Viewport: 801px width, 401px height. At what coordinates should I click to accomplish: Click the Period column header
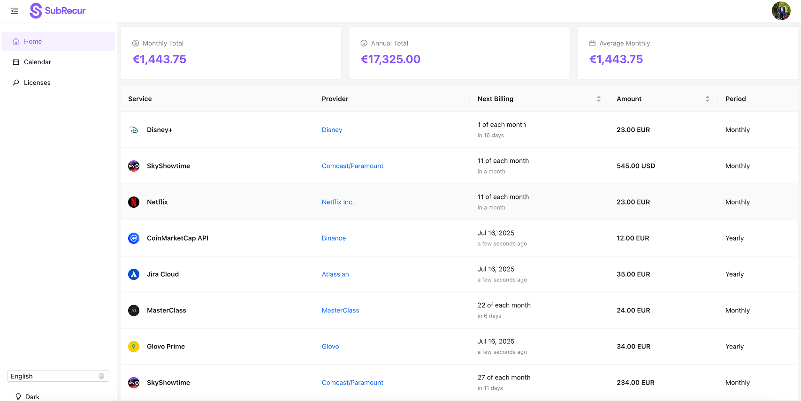[735, 99]
